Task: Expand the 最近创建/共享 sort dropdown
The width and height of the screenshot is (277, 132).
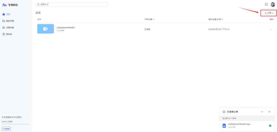Action: click(x=216, y=19)
